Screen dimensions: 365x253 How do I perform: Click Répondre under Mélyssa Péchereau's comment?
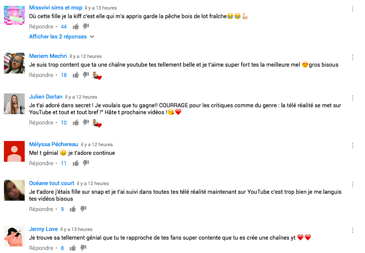(41, 163)
